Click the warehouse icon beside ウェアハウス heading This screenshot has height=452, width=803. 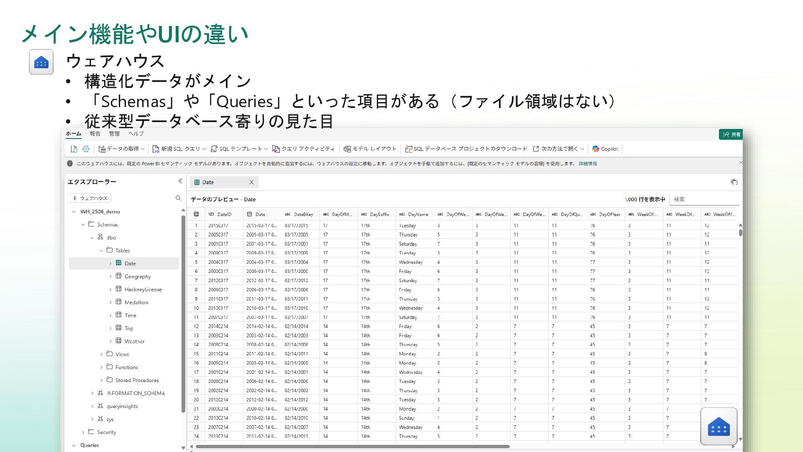point(41,62)
